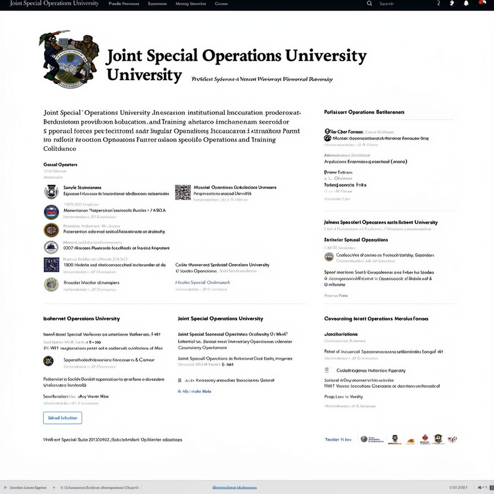Click the outlined blue button in the lower-left

pos(62,418)
